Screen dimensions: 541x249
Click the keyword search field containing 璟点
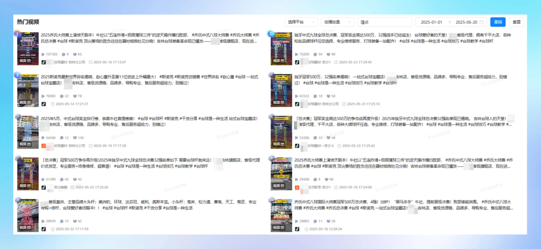coord(385,22)
